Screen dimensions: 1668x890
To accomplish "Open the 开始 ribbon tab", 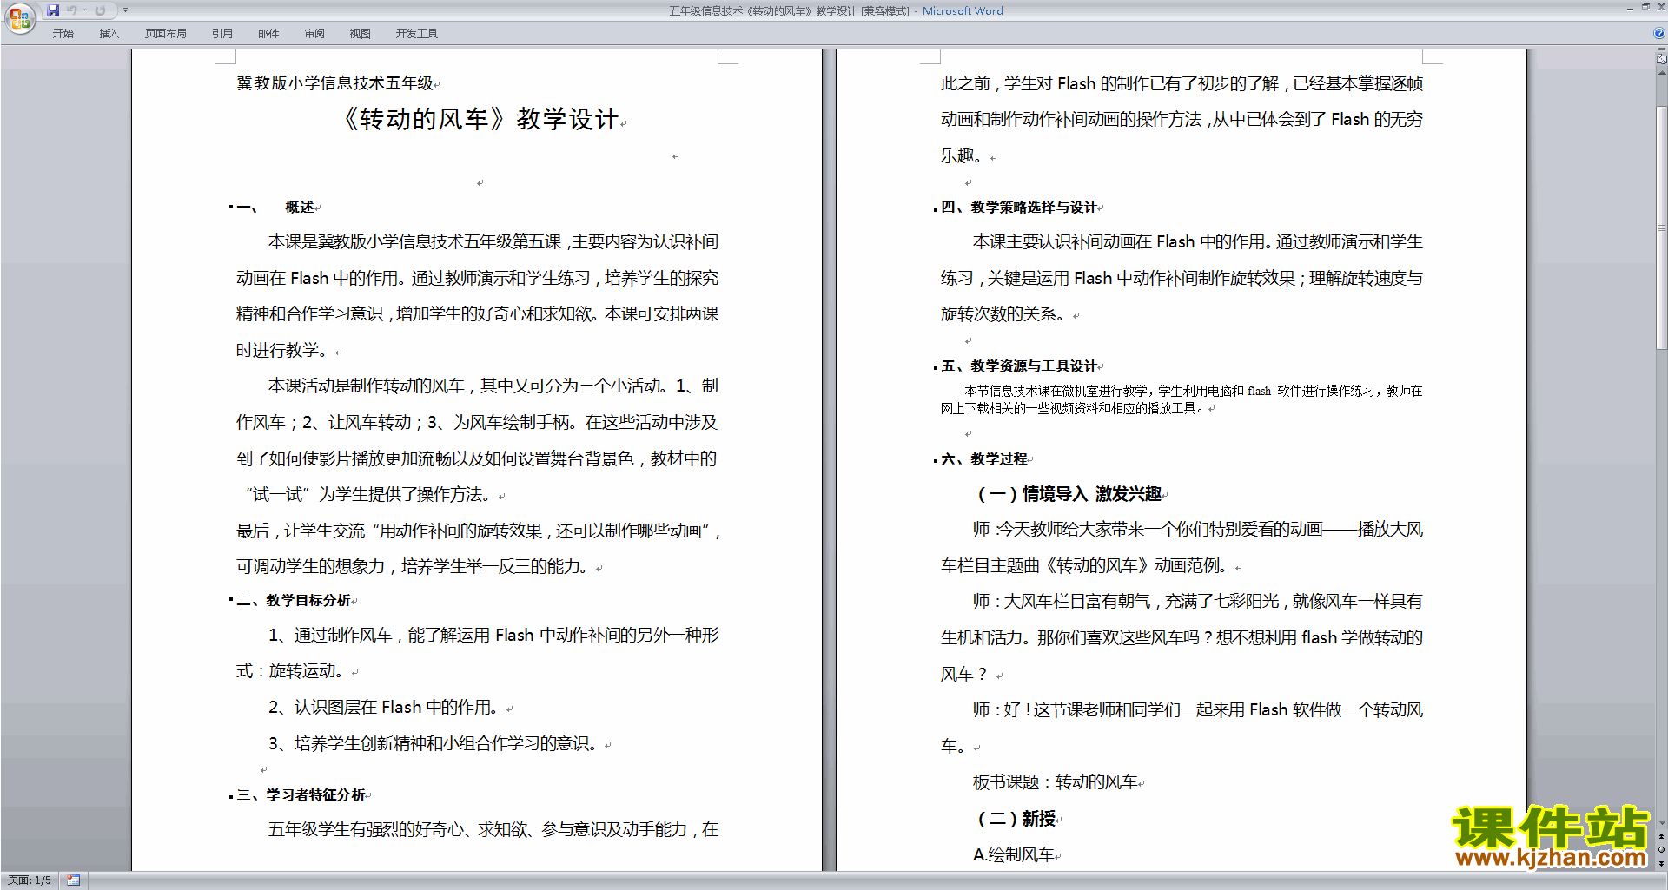I will tap(63, 34).
